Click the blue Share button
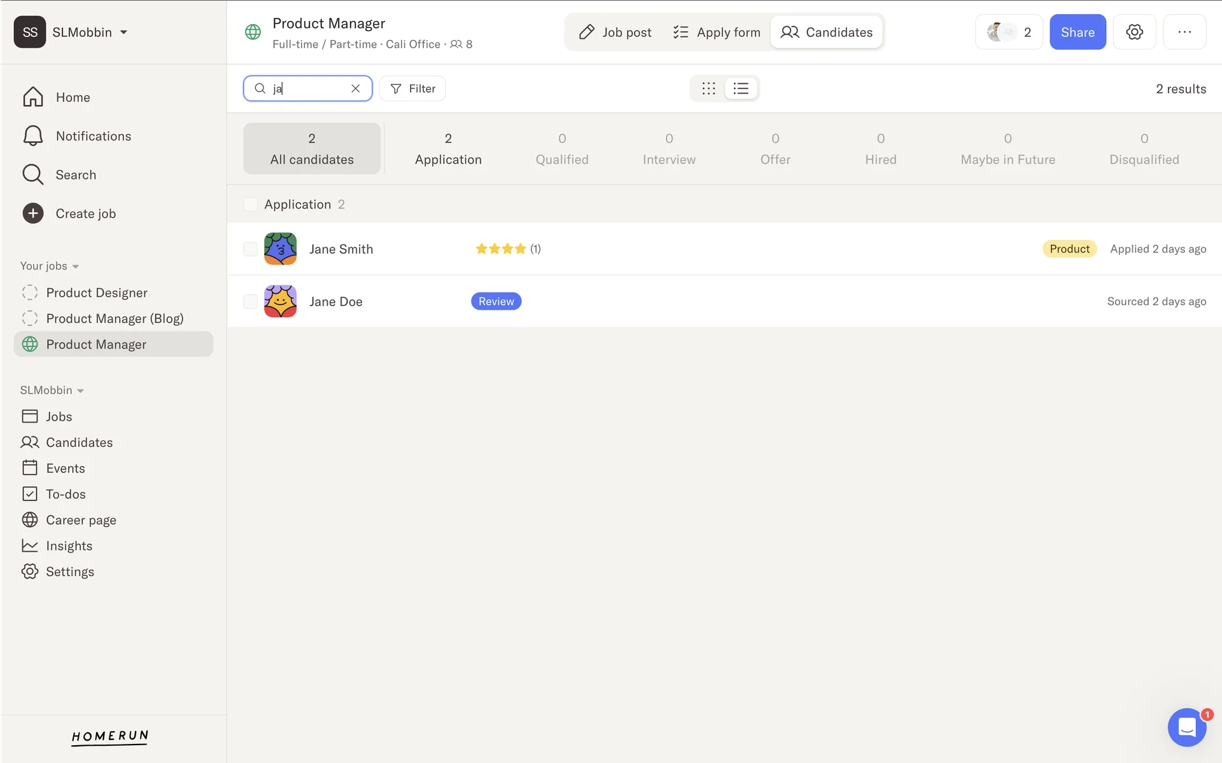The image size is (1222, 763). [x=1077, y=32]
